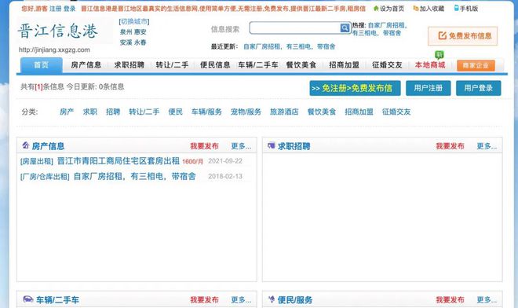Image resolution: width=518 pixels, height=308 pixels.
Task: Click the 加入收藏 text link
Action: pyautogui.click(x=432, y=9)
